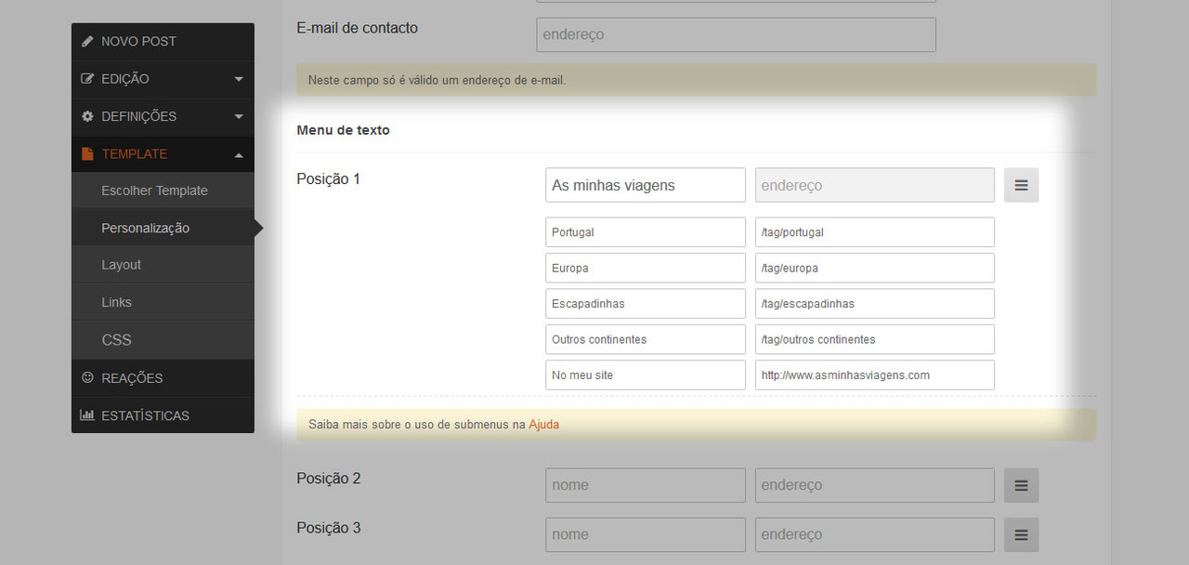Select Personalização in sidebar
1189x565 pixels.
point(163,228)
